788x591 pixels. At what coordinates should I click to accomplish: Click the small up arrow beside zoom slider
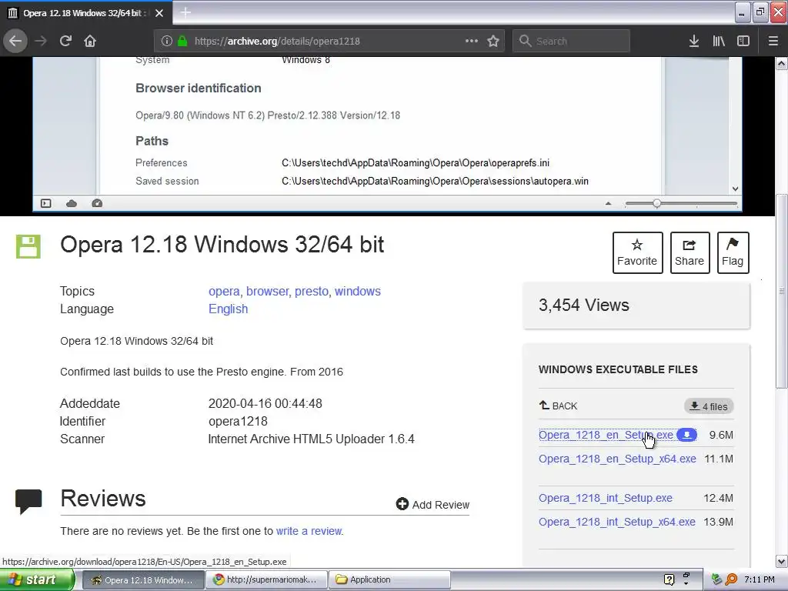pos(608,203)
